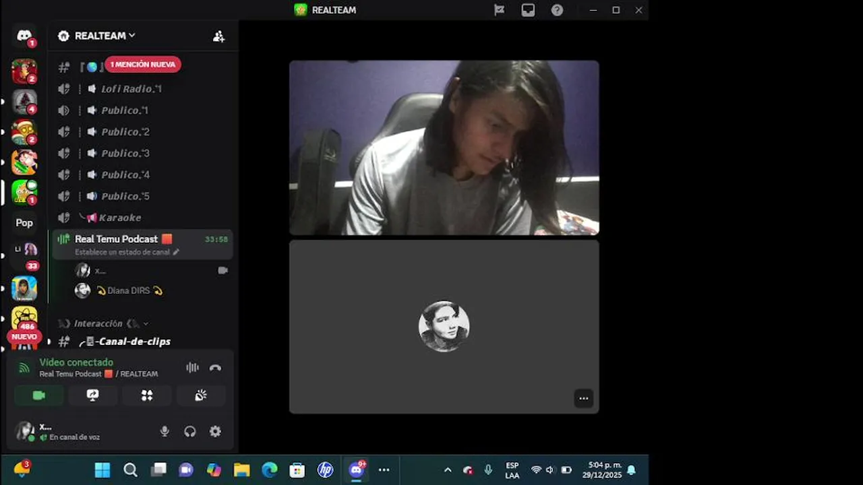This screenshot has width=863, height=485.
Task: Click own user avatar in panel
Action: point(26,431)
